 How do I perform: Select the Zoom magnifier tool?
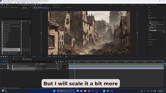pyautogui.click(x=9, y=5)
